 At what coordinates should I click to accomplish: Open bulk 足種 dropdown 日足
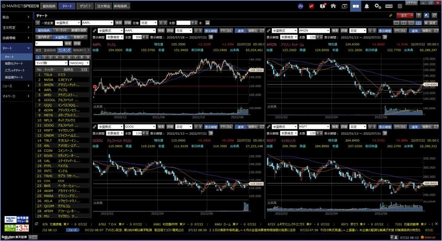pos(148,23)
